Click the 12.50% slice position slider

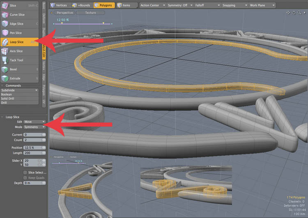pyautogui.click(x=83, y=24)
